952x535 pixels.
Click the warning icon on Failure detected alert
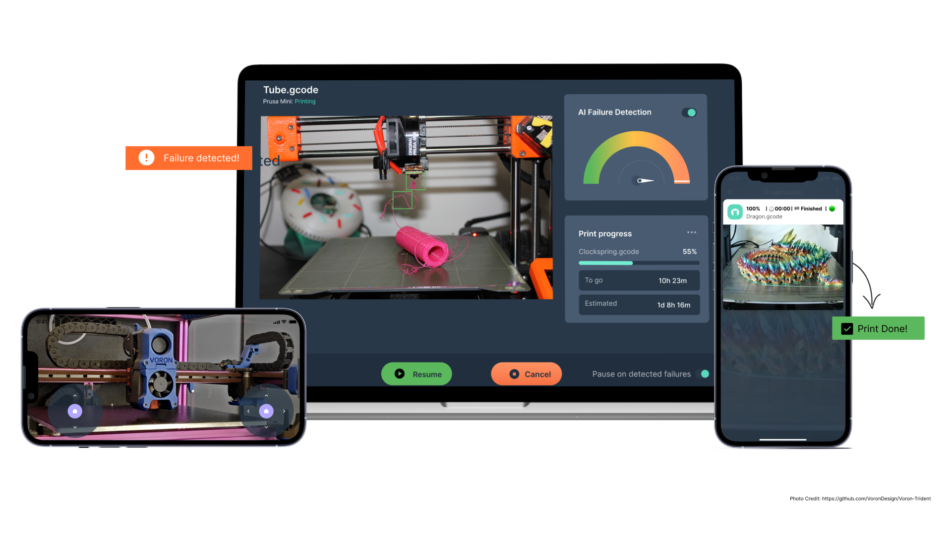point(145,158)
